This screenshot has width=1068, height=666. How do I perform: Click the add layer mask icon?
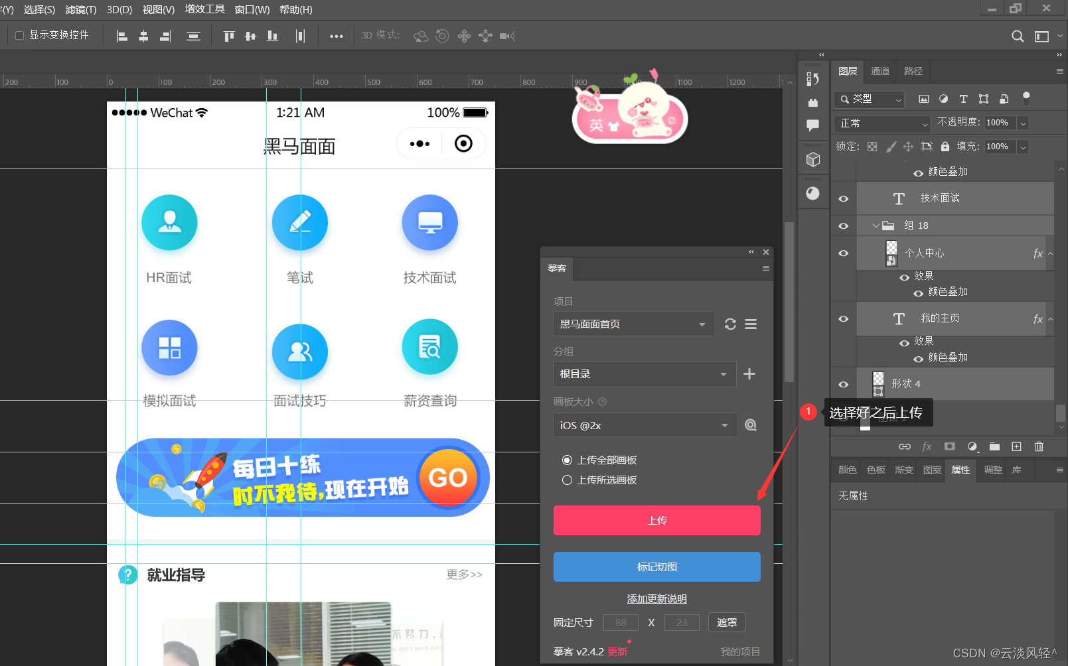point(950,446)
